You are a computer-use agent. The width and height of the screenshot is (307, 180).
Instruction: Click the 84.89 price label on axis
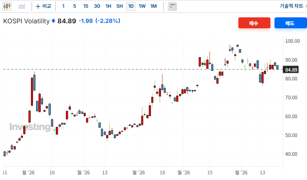pyautogui.click(x=291, y=70)
